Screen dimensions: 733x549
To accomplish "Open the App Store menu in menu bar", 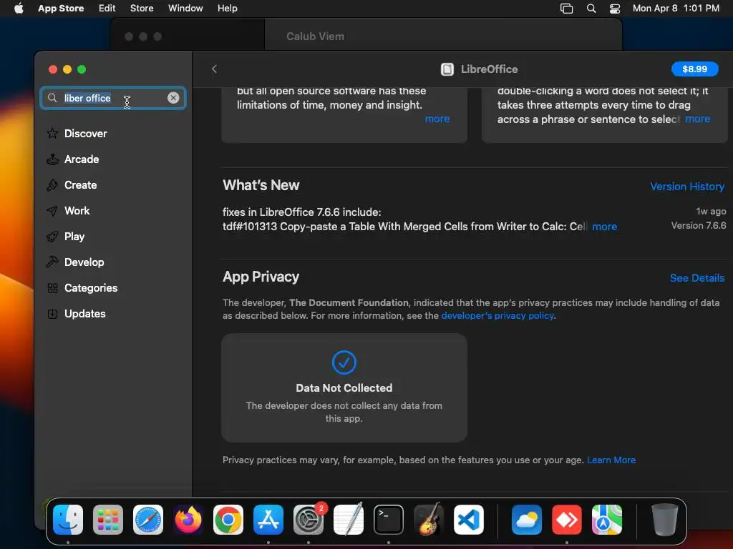I will pyautogui.click(x=61, y=8).
